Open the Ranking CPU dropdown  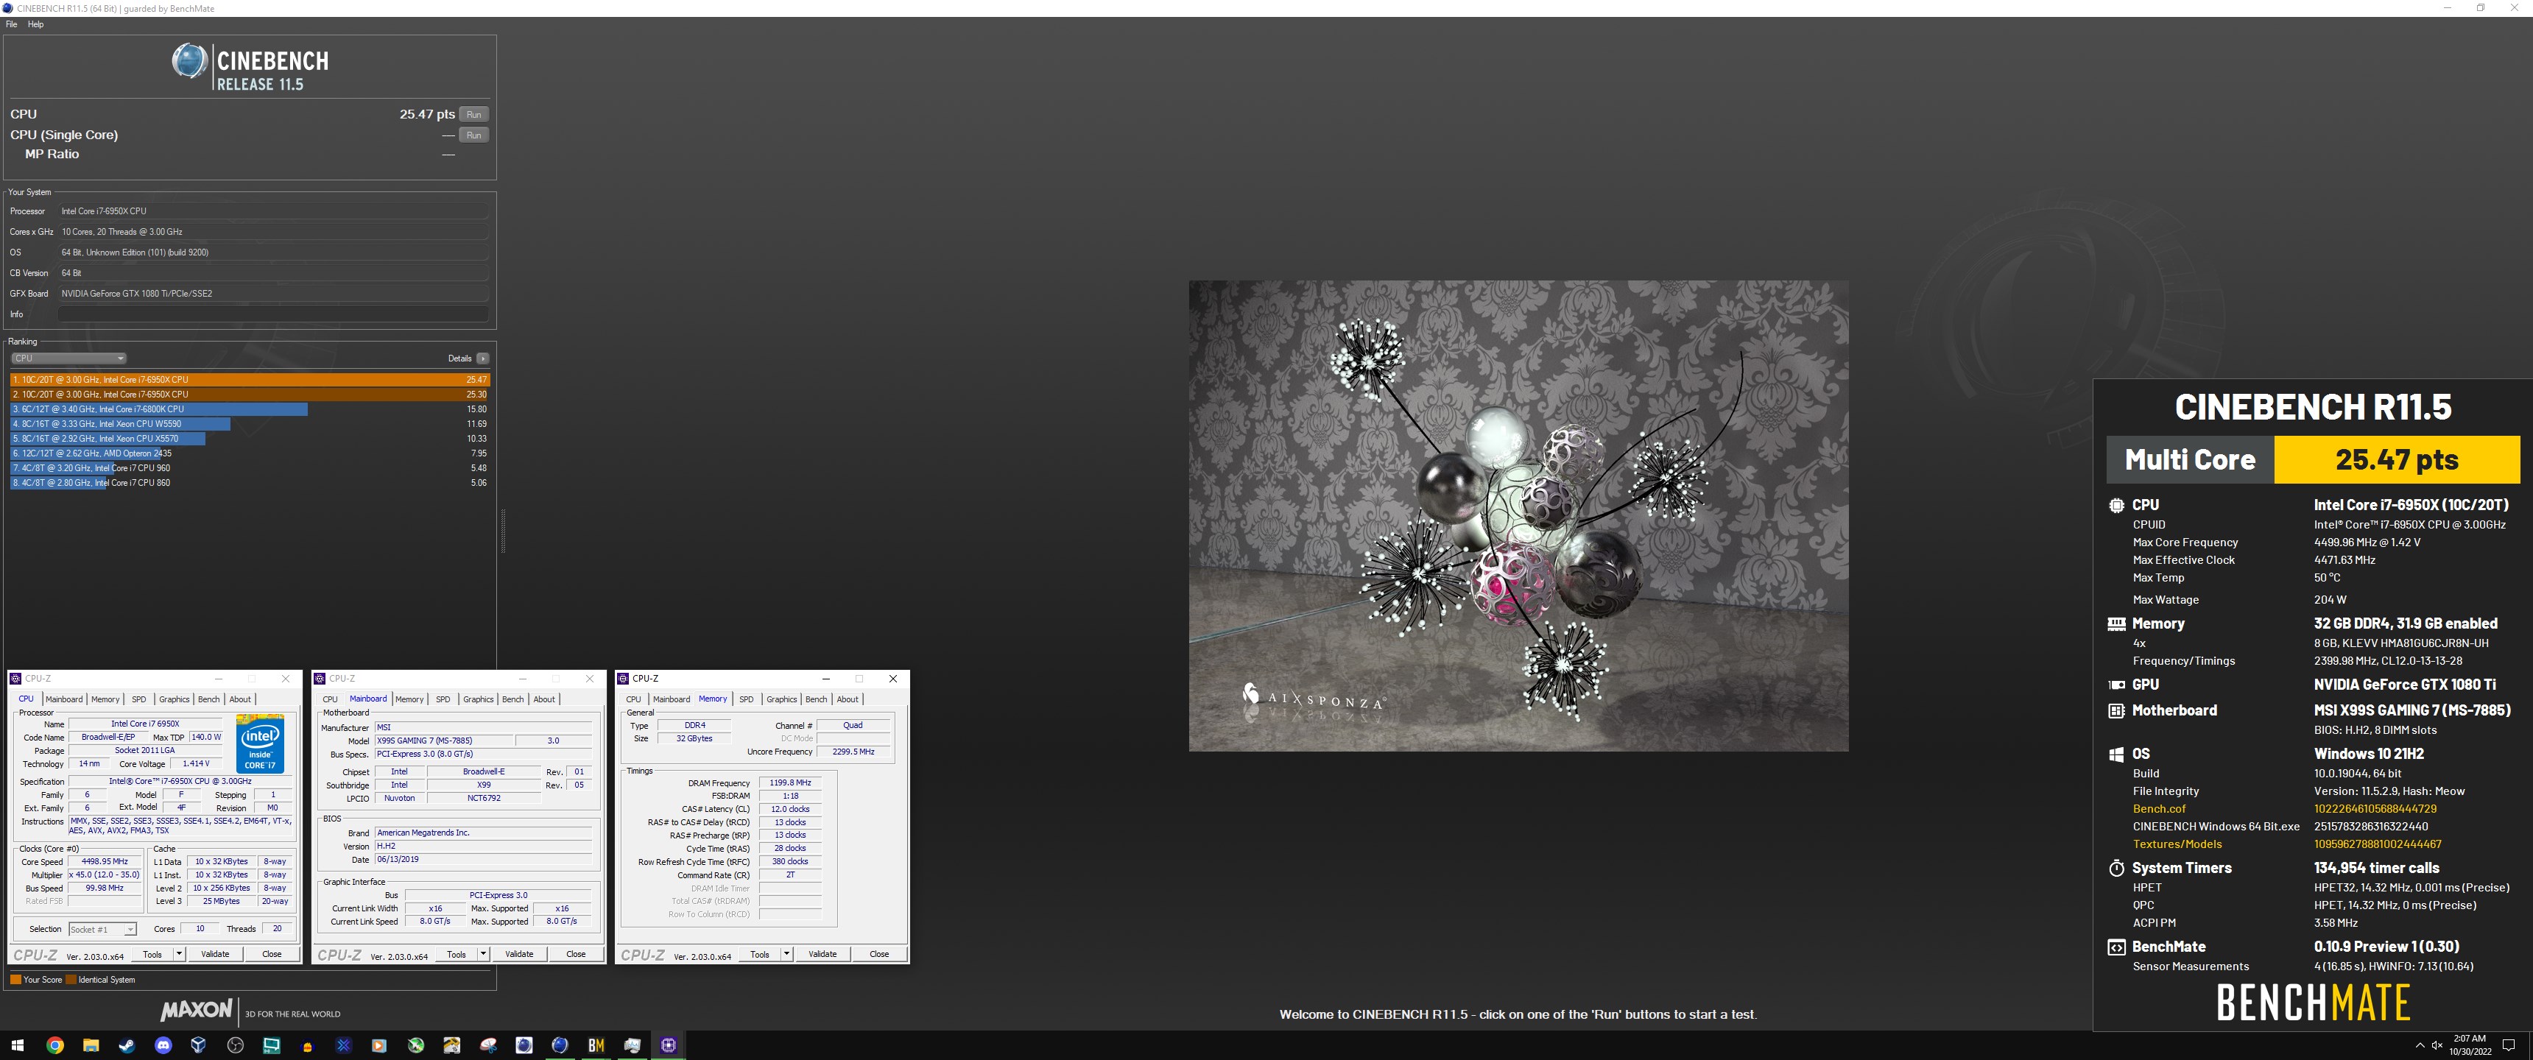68,359
